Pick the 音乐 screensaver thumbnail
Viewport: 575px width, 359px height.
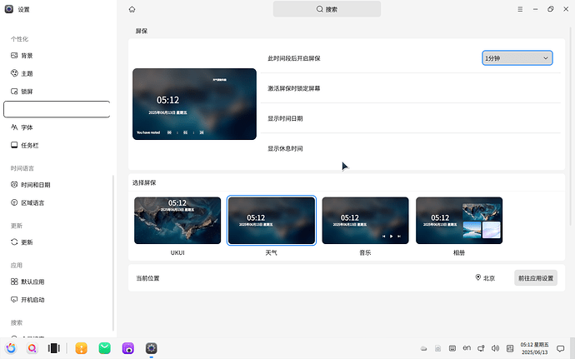click(x=365, y=220)
